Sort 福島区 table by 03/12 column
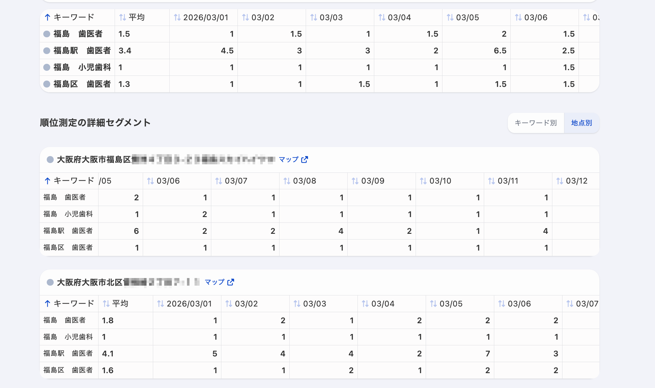This screenshot has width=655, height=388. (573, 181)
